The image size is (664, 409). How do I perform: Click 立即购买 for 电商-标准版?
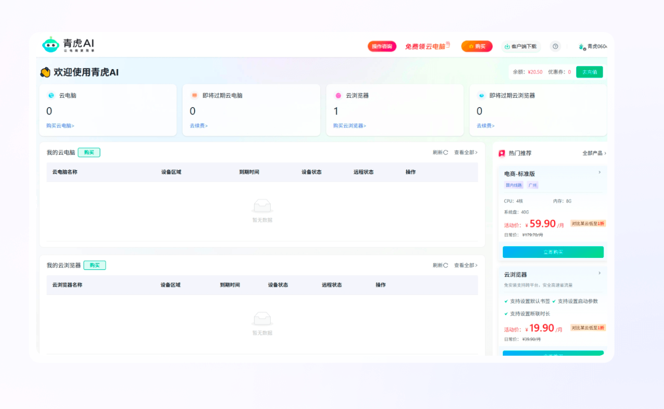[553, 252]
